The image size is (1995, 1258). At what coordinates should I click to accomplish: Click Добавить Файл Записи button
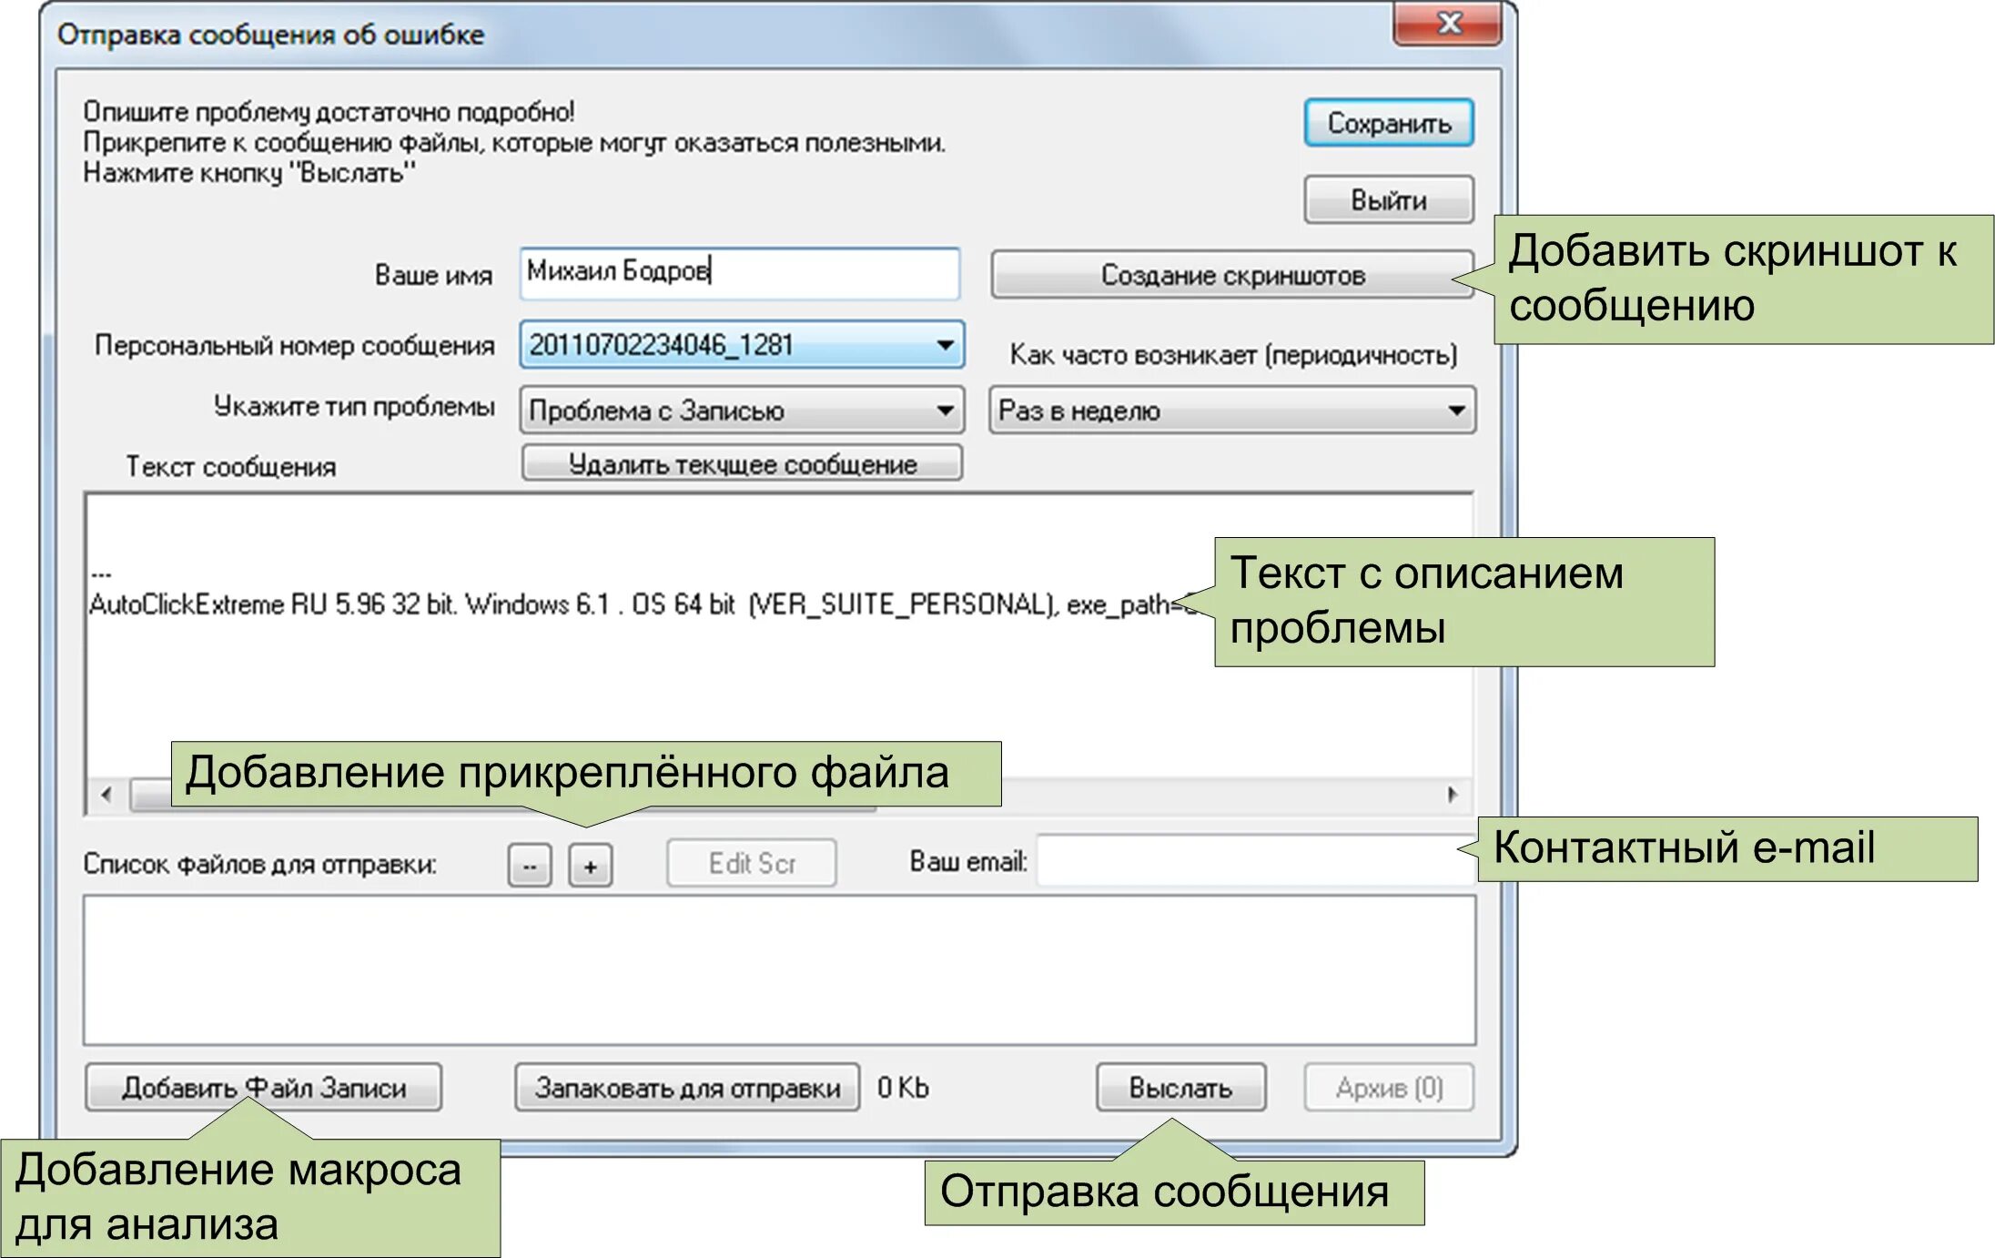pos(264,1088)
